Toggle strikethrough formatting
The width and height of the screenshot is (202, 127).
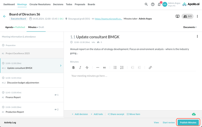tap(87, 67)
